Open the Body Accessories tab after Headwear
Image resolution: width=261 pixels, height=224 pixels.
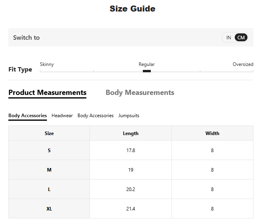pos(95,116)
